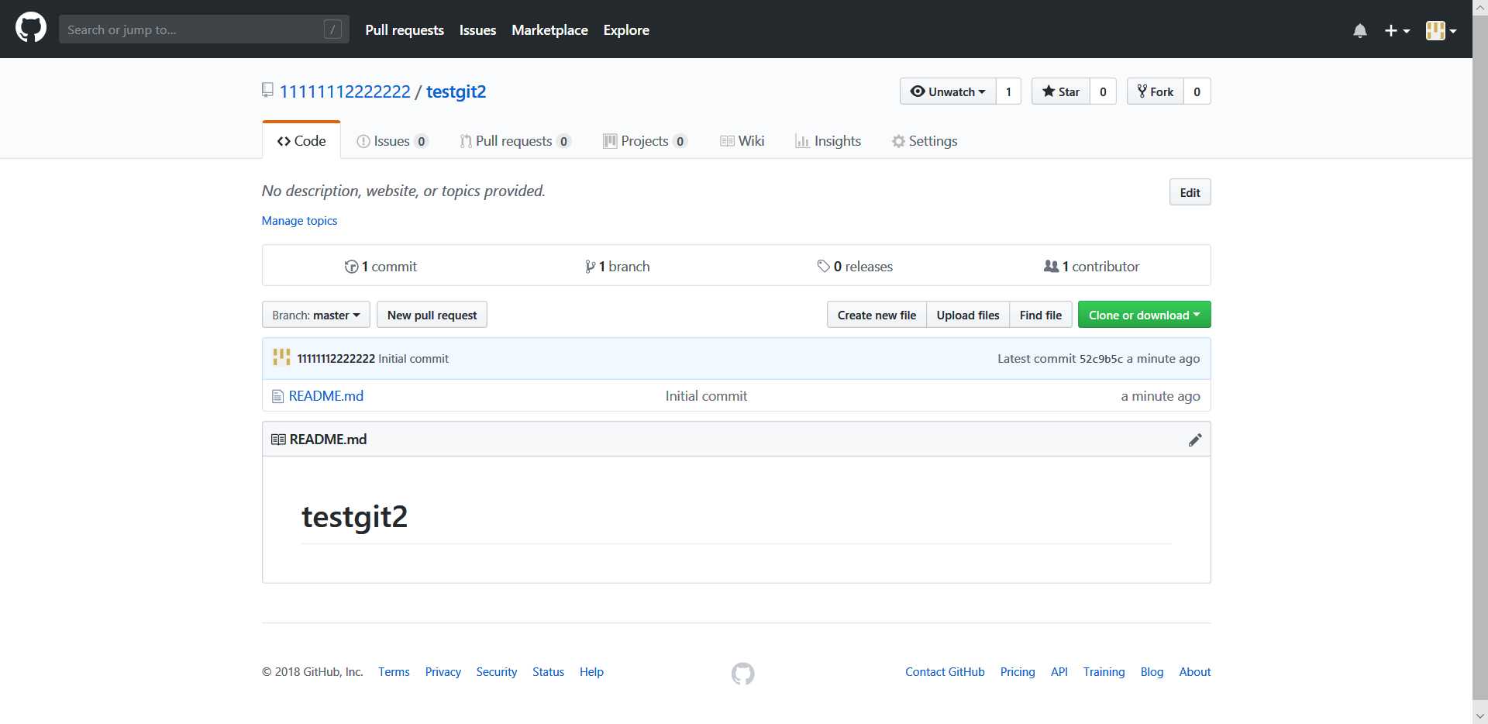Viewport: 1488px width, 724px height.
Task: Expand the Unwatch dropdown
Action: (x=948, y=91)
